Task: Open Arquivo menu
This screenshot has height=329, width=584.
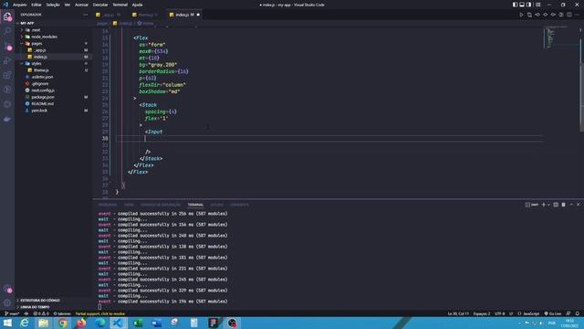Action: 20,5
